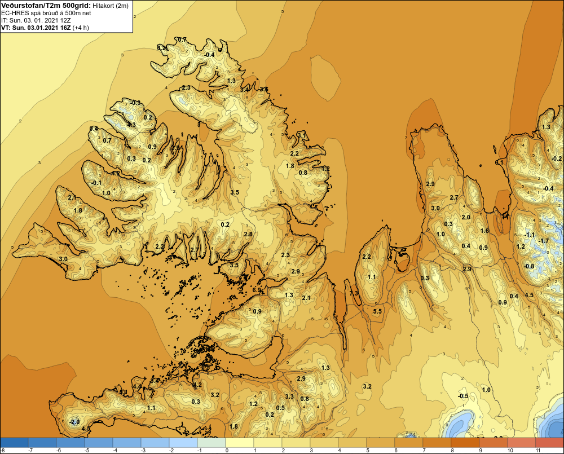Select the orange legend swatch between 6 and 7
Viewport: 564px width, 454px height.
[x=409, y=443]
